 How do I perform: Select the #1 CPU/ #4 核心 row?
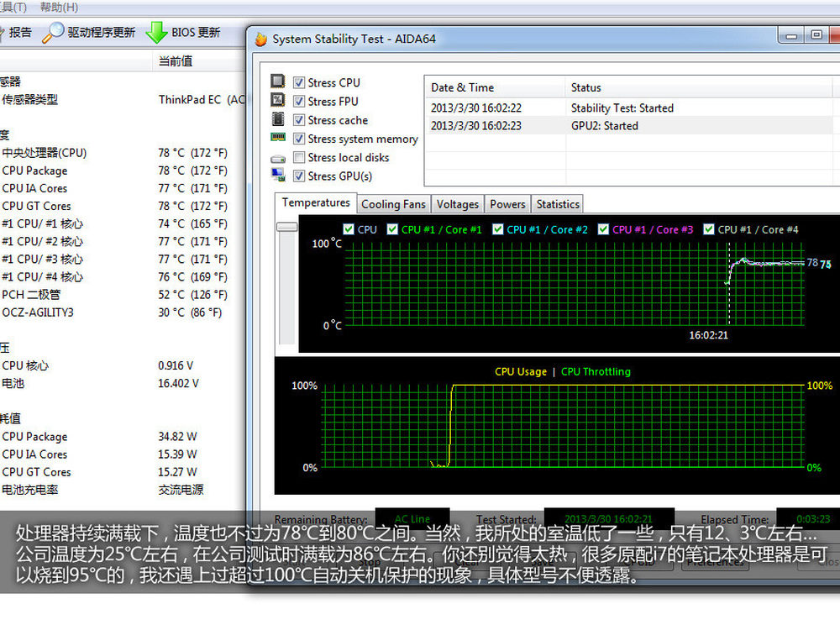pyautogui.click(x=123, y=276)
